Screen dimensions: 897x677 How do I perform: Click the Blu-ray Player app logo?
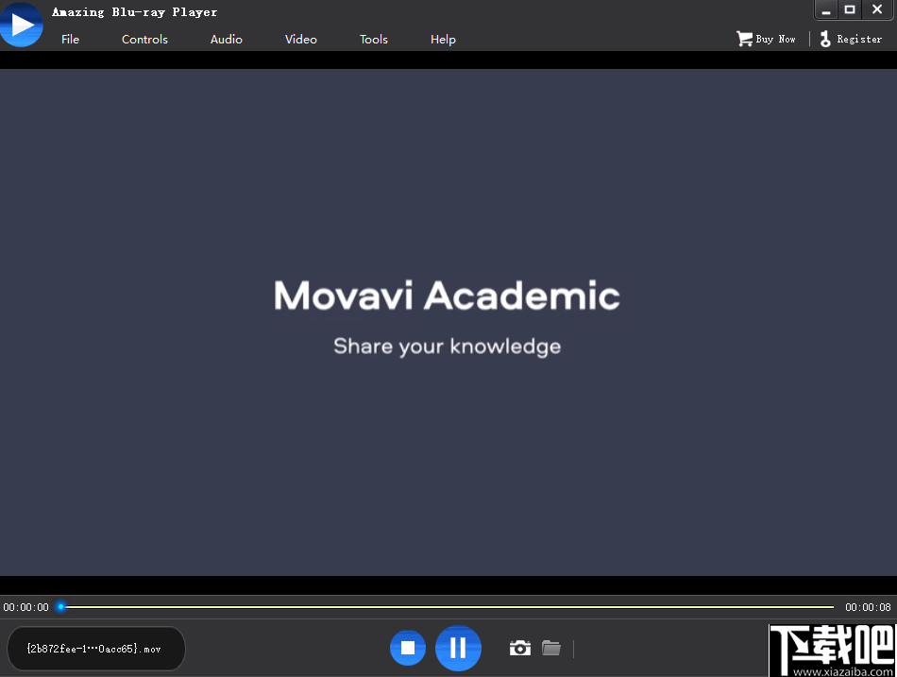pyautogui.click(x=21, y=24)
